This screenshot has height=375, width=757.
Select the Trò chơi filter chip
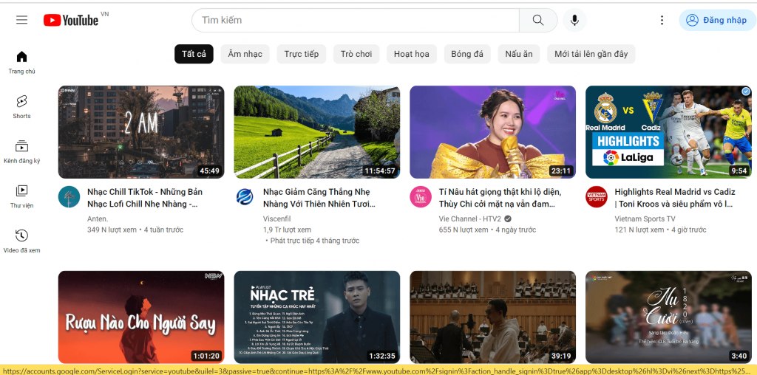coord(356,54)
